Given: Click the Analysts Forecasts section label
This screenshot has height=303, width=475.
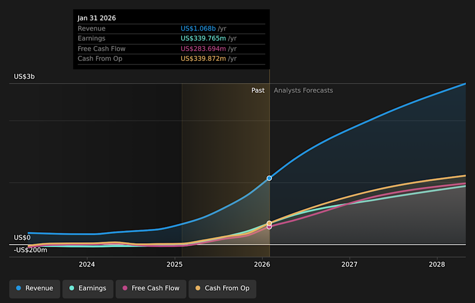Looking at the screenshot, I should click(x=303, y=90).
